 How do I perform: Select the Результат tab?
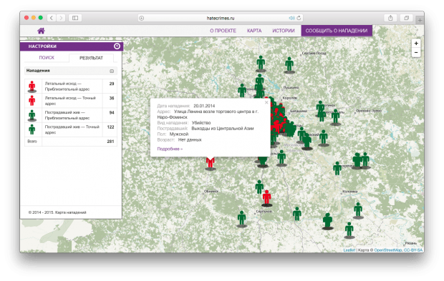click(x=91, y=58)
